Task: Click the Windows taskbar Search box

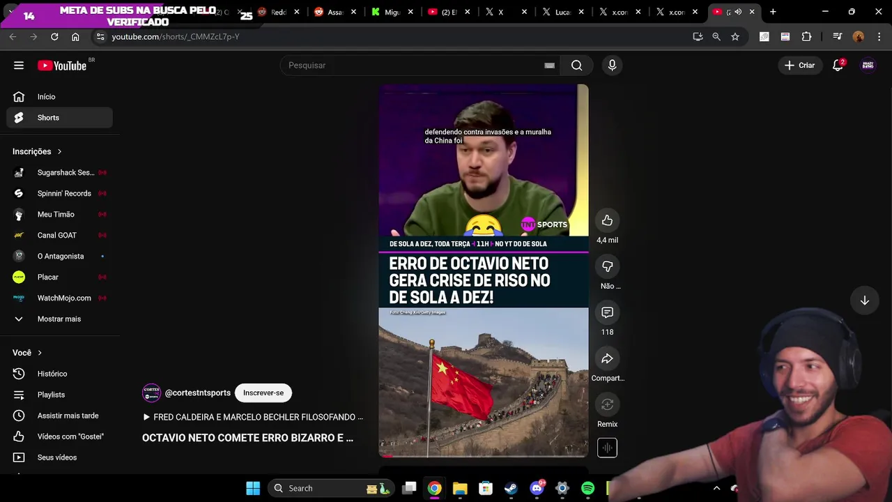Action: (332, 488)
